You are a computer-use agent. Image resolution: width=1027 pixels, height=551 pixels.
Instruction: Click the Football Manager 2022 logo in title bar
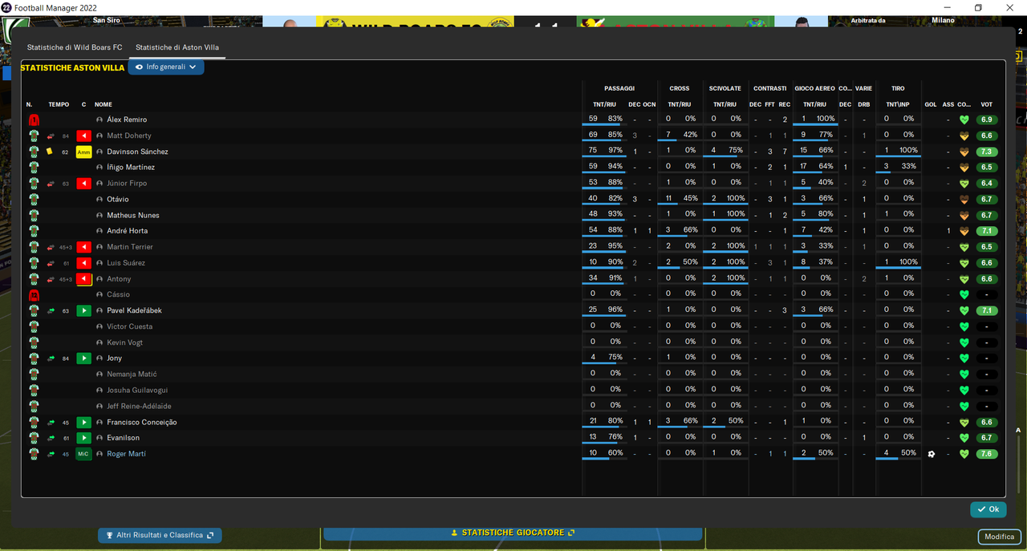pos(6,7)
